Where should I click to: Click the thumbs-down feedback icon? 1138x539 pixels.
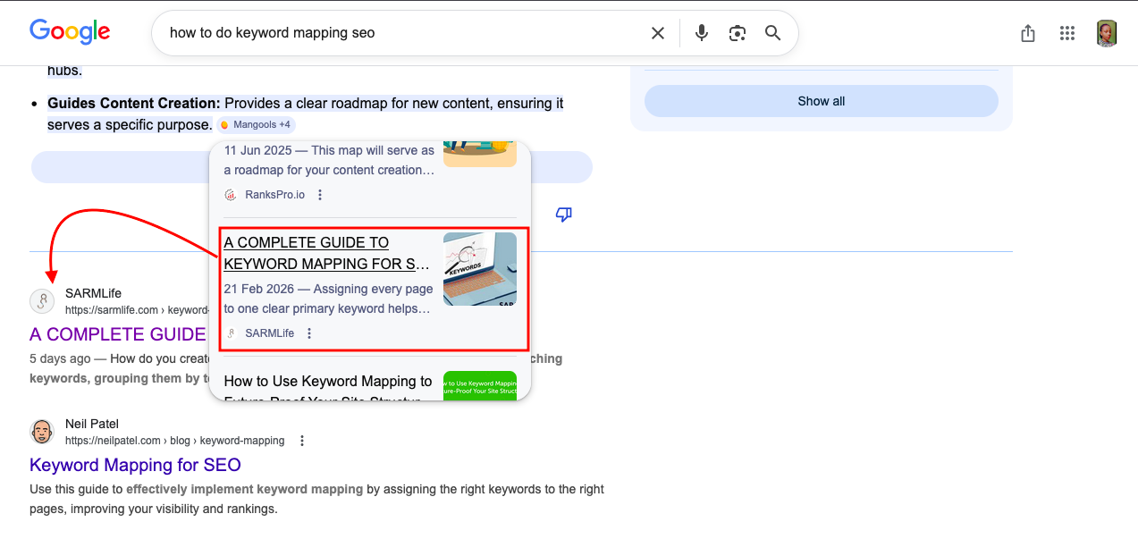pyautogui.click(x=563, y=215)
